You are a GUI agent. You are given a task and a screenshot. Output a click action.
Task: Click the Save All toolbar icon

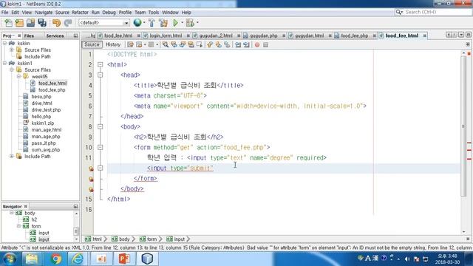[x=42, y=23]
